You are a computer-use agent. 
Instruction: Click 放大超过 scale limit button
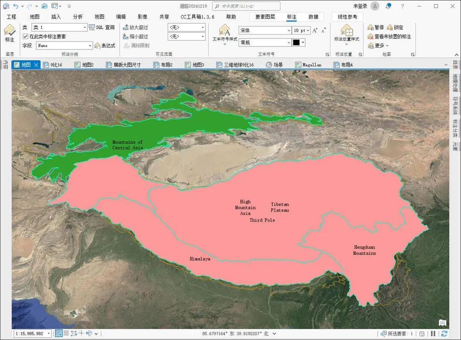tap(135, 27)
